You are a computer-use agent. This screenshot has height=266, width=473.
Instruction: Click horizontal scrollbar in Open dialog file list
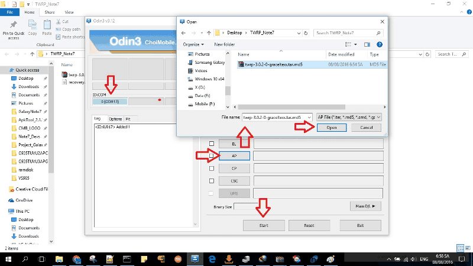click(291, 107)
